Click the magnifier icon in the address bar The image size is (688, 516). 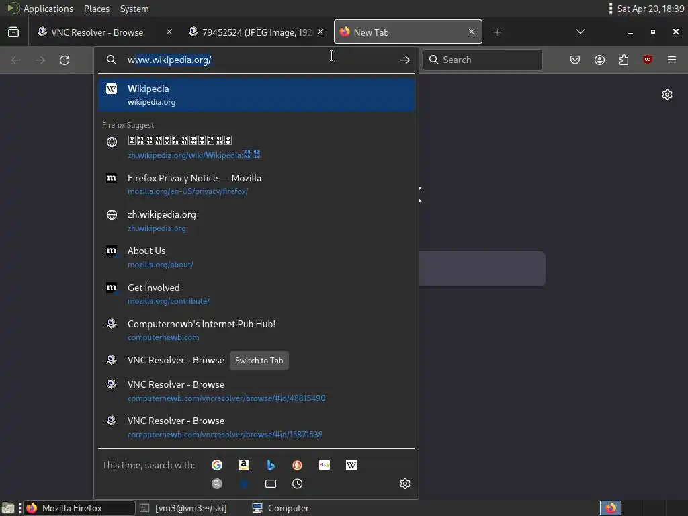click(112, 60)
